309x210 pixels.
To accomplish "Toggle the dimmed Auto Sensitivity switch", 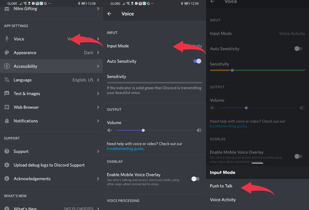I will pyautogui.click(x=298, y=49).
